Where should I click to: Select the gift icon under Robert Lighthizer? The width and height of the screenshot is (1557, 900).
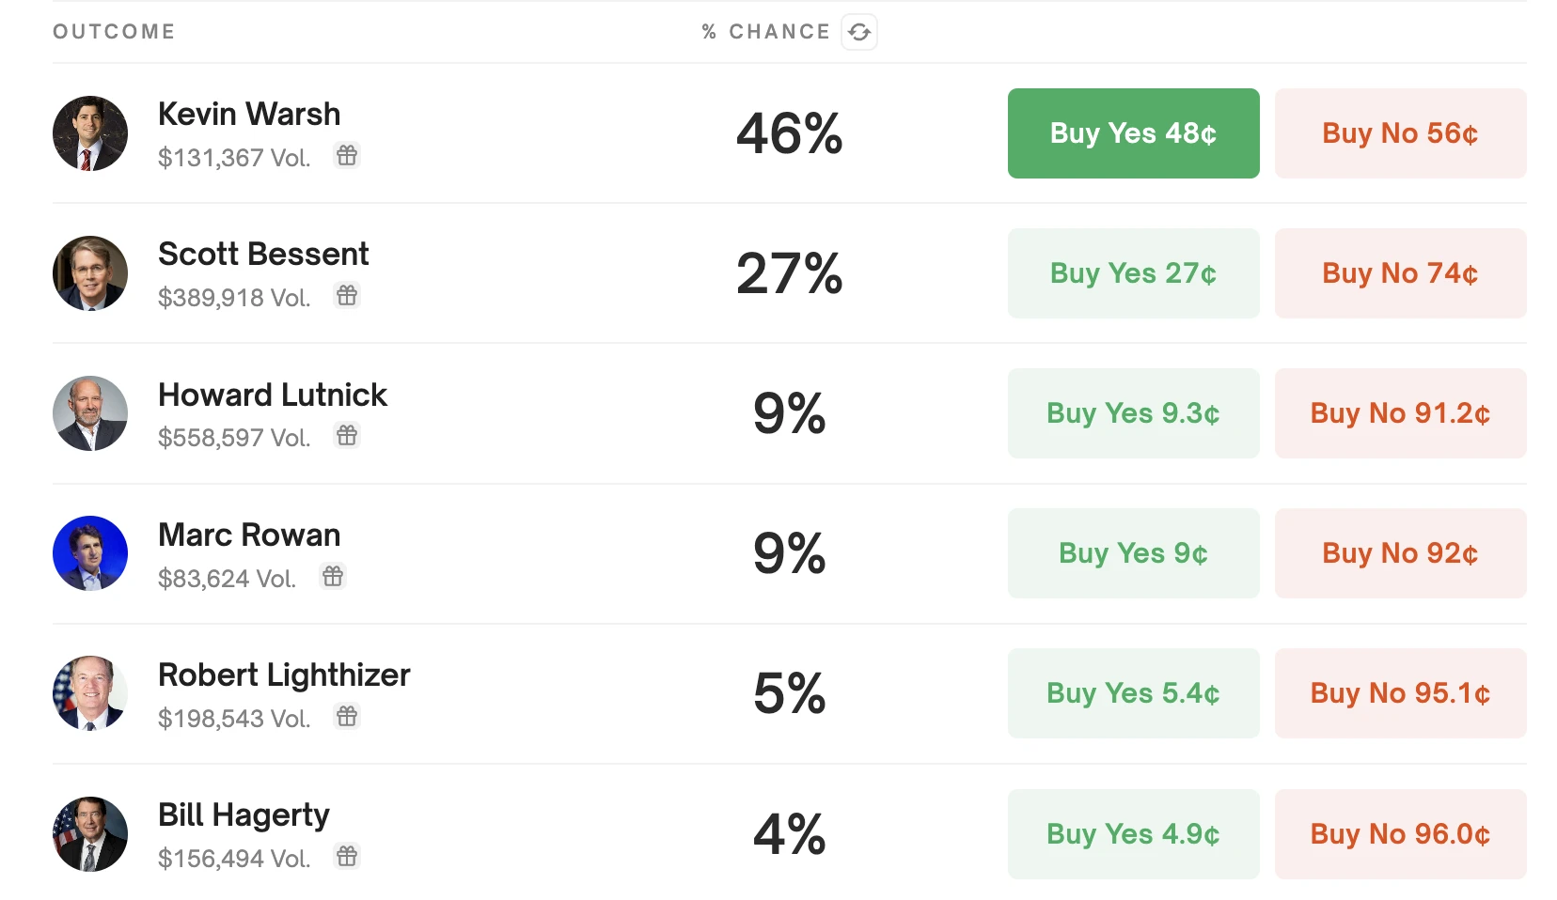coord(347,717)
